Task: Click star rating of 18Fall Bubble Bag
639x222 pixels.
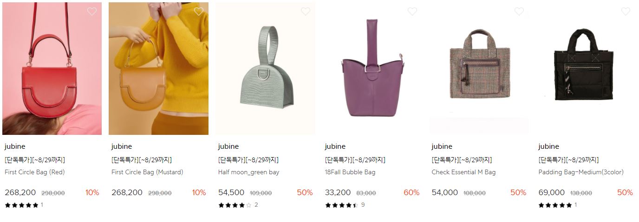Action: pos(341,205)
